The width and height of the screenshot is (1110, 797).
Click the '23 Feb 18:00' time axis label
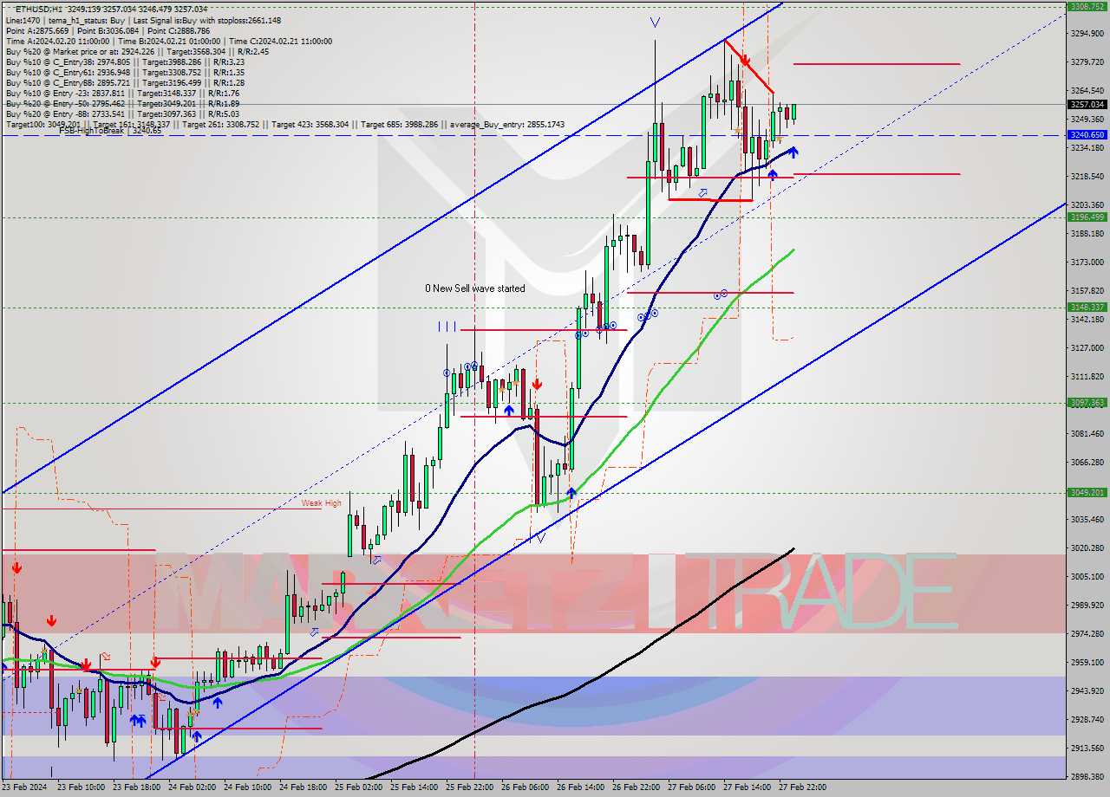137,787
